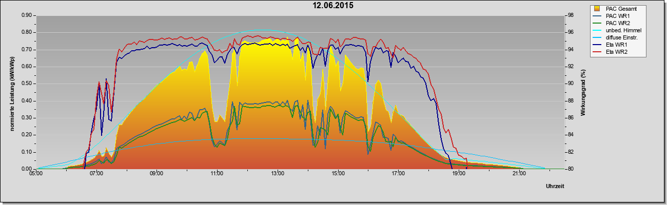
Task: Click the 05:00 time axis label
Action: 36,174
